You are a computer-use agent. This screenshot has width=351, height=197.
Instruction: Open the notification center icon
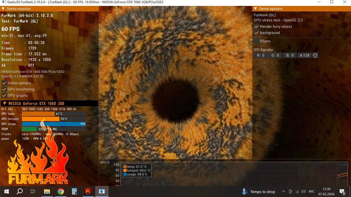342,192
